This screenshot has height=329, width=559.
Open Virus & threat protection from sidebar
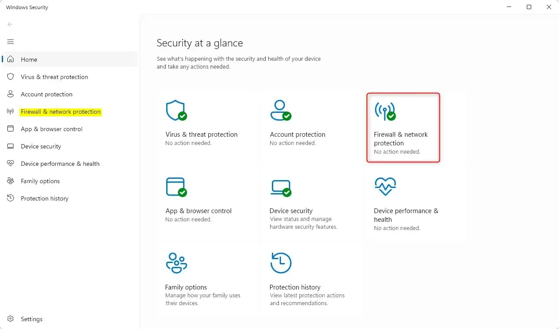coord(70,77)
